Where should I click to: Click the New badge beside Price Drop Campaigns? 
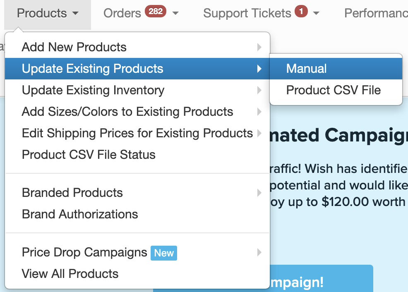[x=164, y=253]
